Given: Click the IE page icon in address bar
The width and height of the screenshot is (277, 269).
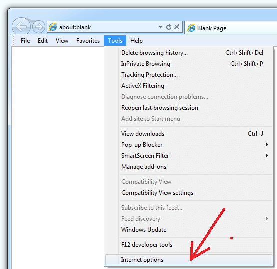Looking at the screenshot, I should [53, 27].
